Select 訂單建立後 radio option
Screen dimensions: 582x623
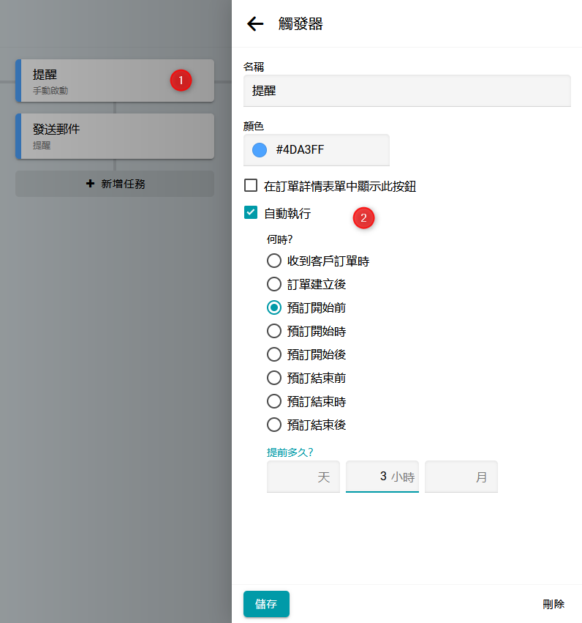(x=274, y=284)
